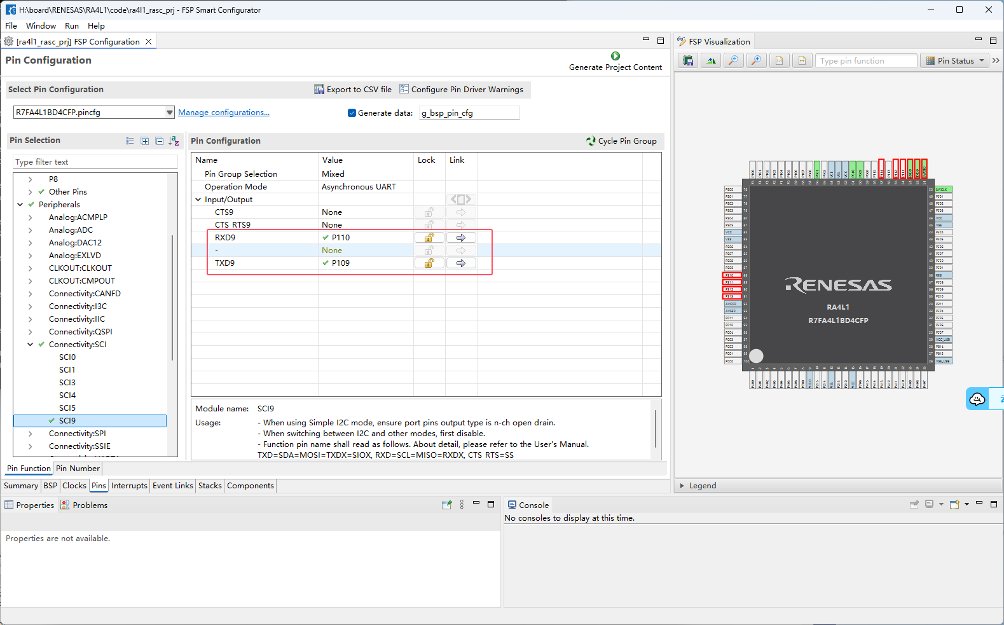Screen dimensions: 1004x625
Task: Open the Problems tab
Action: tap(84, 505)
